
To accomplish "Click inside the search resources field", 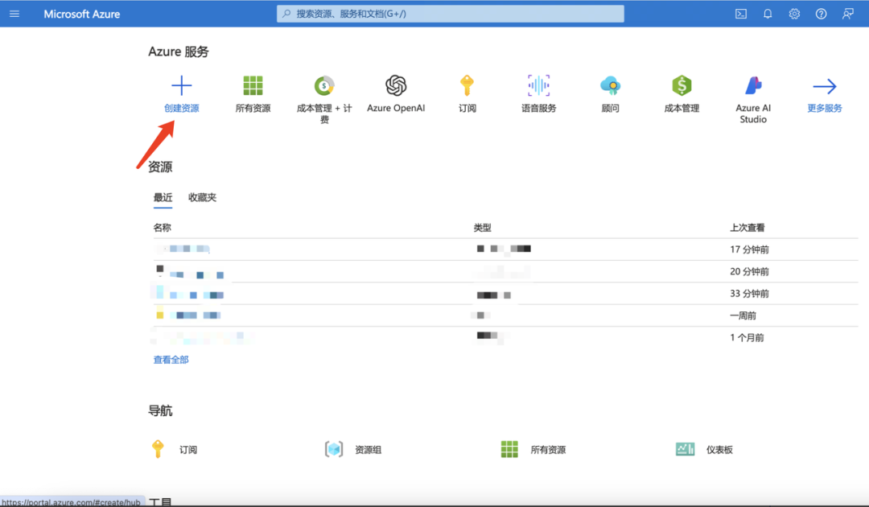I will click(x=451, y=13).
